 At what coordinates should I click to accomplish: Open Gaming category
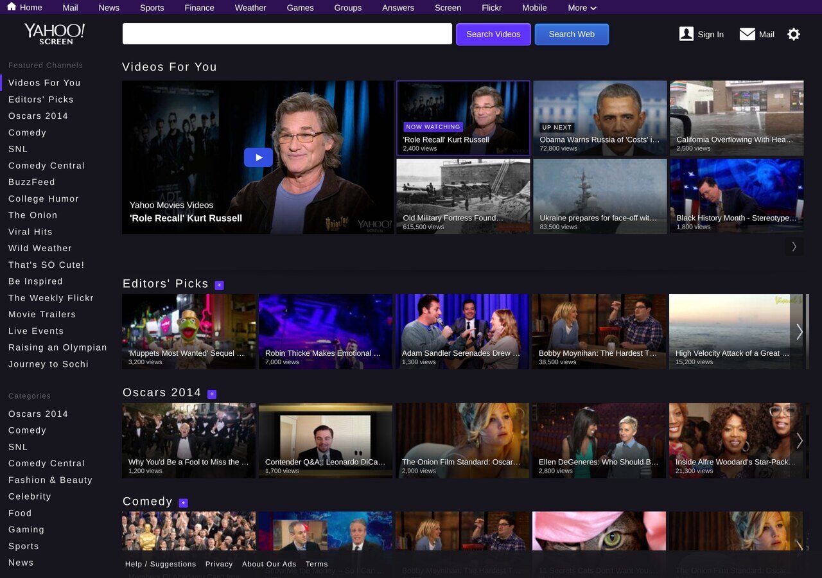[26, 530]
